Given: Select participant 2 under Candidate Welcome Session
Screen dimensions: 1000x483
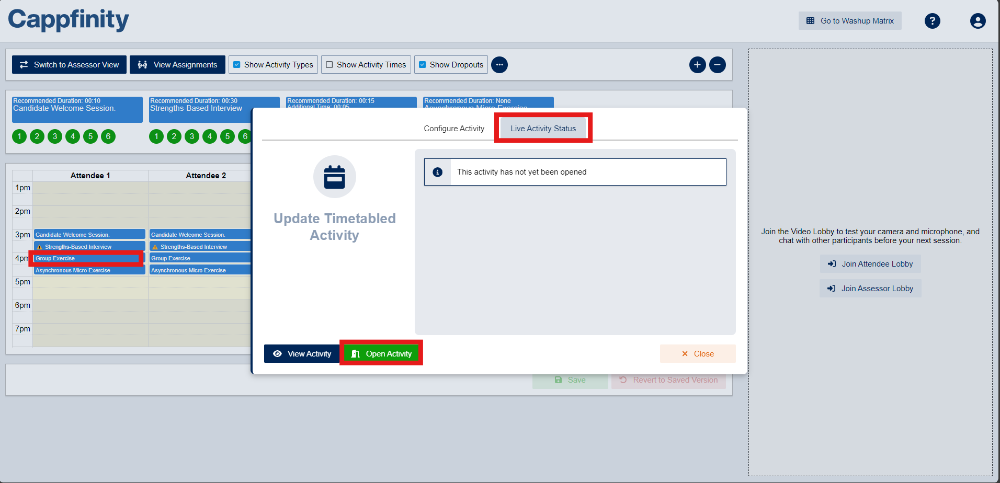Looking at the screenshot, I should [x=37, y=136].
